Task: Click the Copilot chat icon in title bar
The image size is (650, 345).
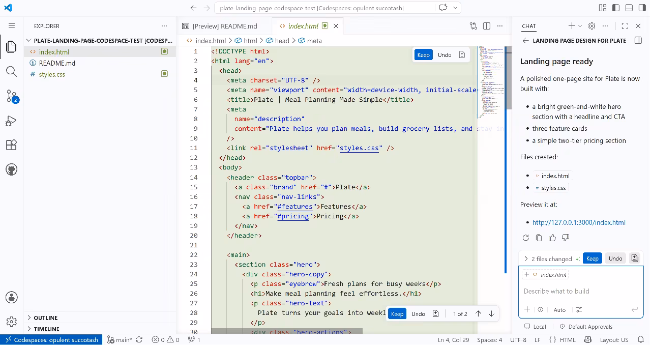Action: [444, 8]
